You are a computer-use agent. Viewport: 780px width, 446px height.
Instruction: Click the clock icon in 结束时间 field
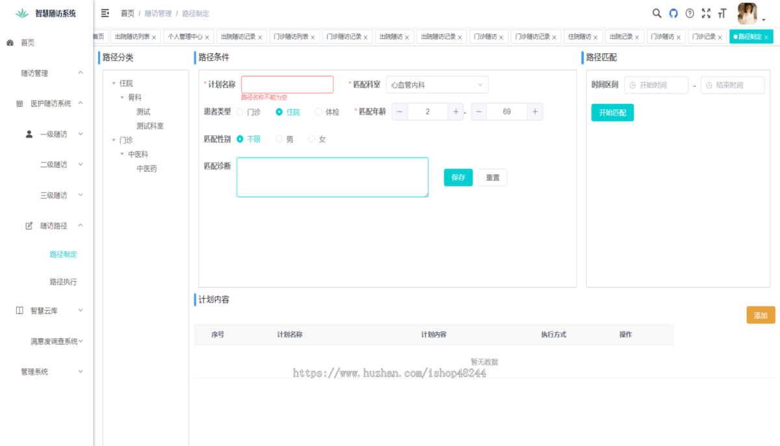[708, 85]
